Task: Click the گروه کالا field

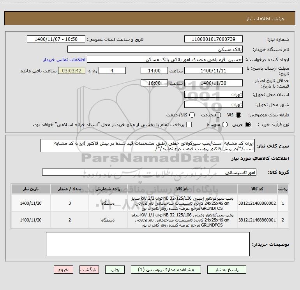Action: pyautogui.click(x=149, y=172)
